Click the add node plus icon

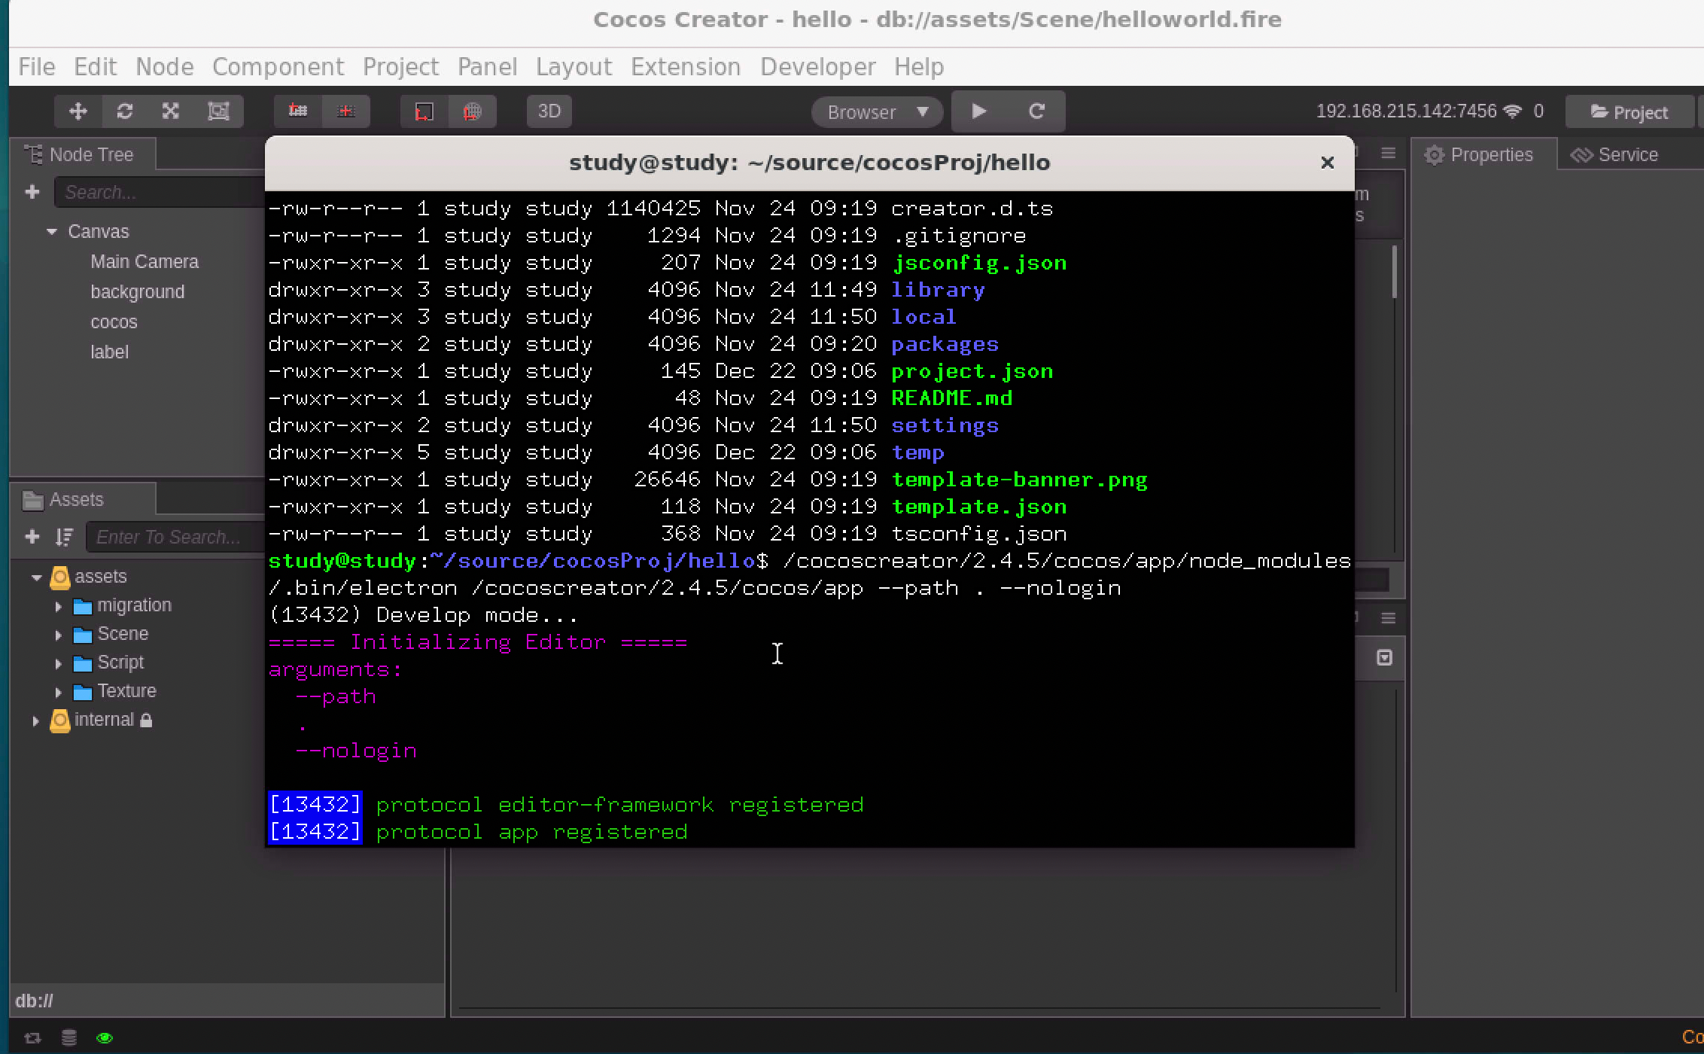[32, 192]
